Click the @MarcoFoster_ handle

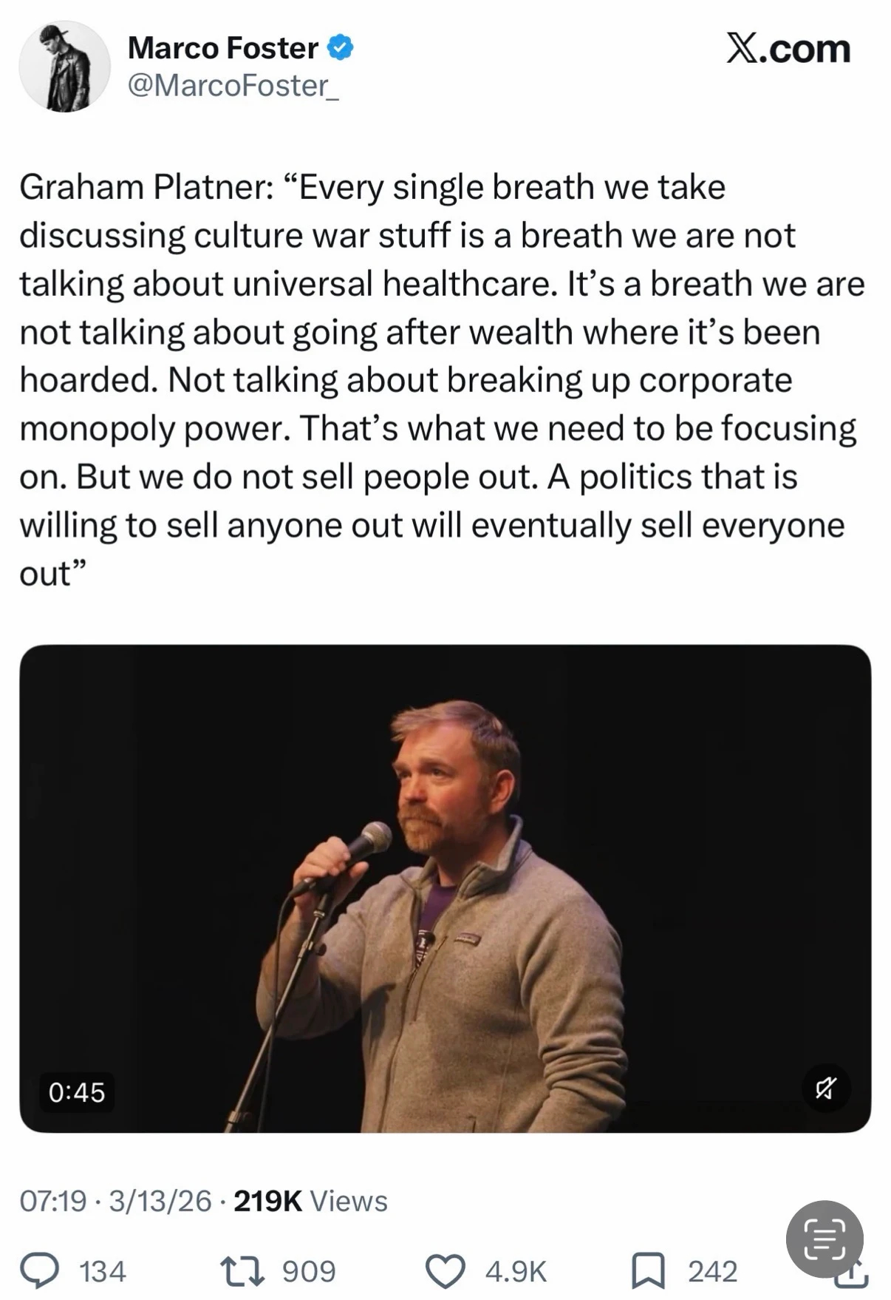click(x=233, y=86)
